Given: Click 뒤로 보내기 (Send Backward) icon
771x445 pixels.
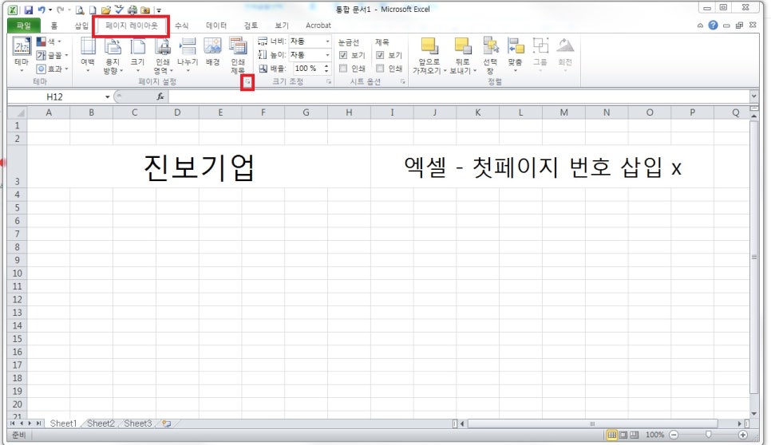Looking at the screenshot, I should click(x=462, y=47).
